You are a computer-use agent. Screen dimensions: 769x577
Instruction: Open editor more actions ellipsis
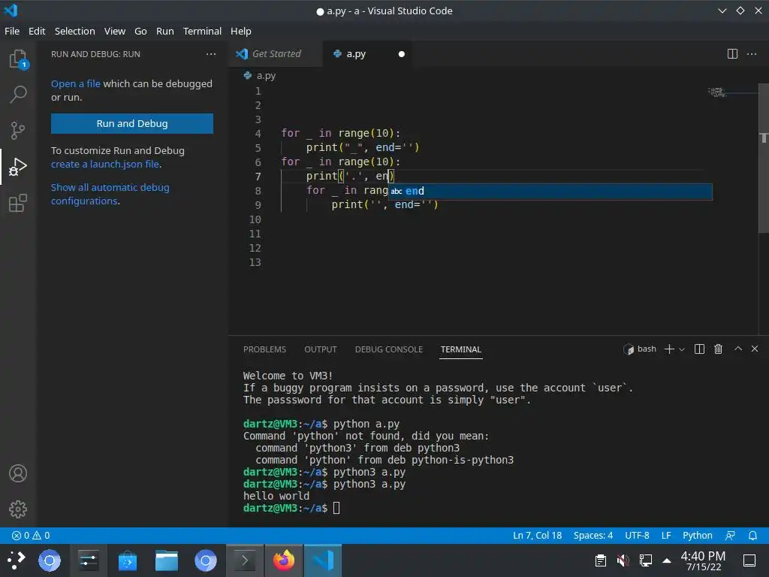(x=751, y=54)
